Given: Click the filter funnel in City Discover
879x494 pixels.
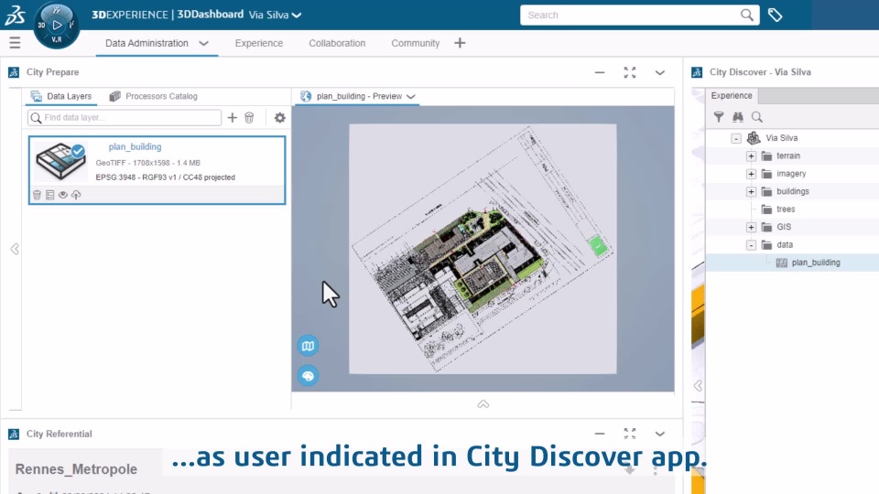Looking at the screenshot, I should tap(719, 117).
